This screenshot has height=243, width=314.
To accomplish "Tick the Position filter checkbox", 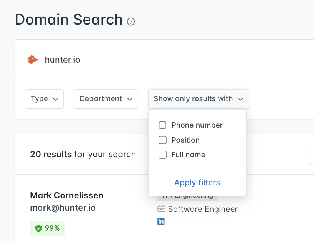I will (x=162, y=140).
